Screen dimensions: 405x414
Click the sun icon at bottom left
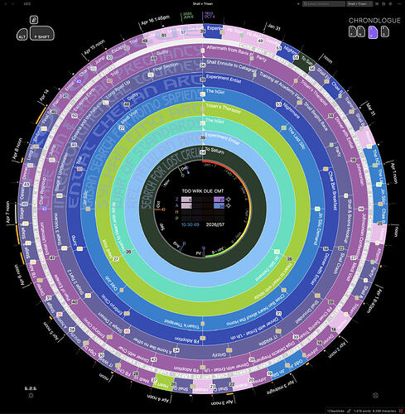[x=31, y=395]
